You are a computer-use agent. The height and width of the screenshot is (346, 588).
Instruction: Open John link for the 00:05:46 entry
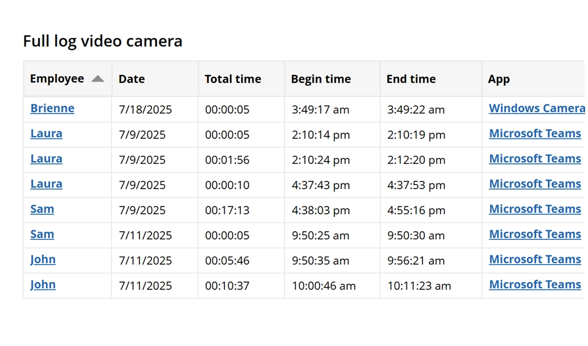tap(43, 259)
